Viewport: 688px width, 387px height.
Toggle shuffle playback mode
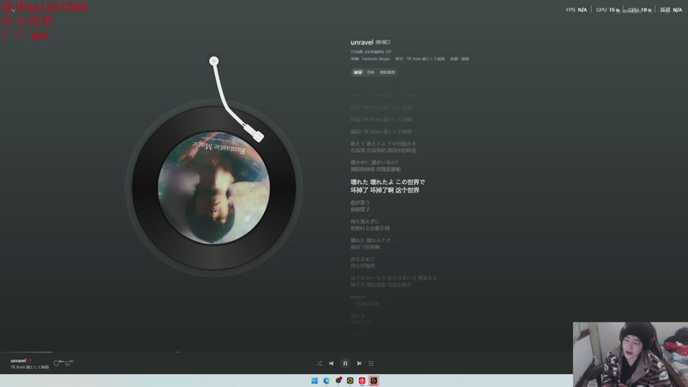[319, 363]
